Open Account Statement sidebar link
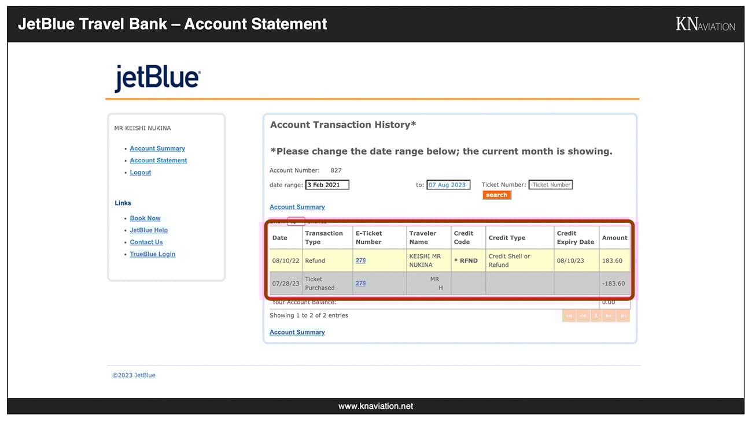 [x=158, y=161]
